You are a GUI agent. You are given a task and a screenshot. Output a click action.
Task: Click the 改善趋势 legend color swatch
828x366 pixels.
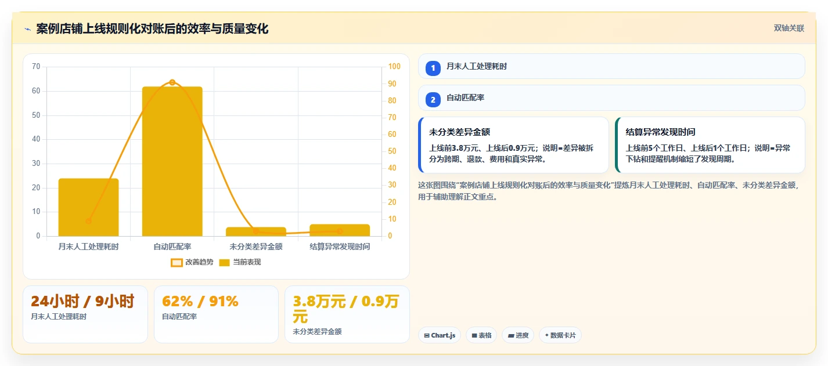tap(177, 263)
